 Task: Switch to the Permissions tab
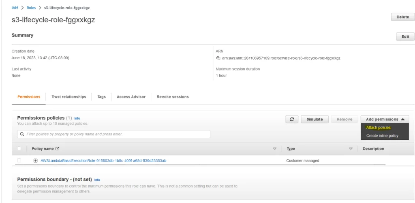coord(29,97)
